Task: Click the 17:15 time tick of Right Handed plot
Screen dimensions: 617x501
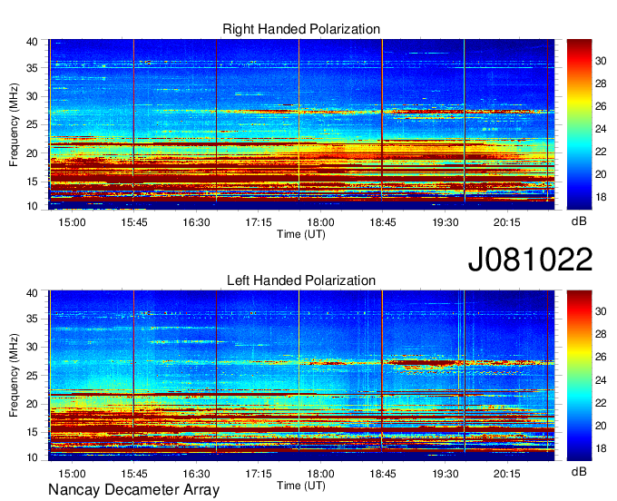Action: pyautogui.click(x=259, y=222)
